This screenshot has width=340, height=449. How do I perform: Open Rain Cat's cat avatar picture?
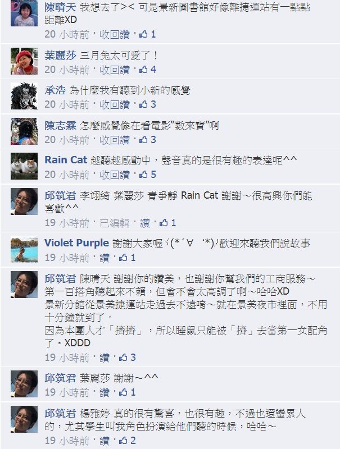[x=24, y=166]
